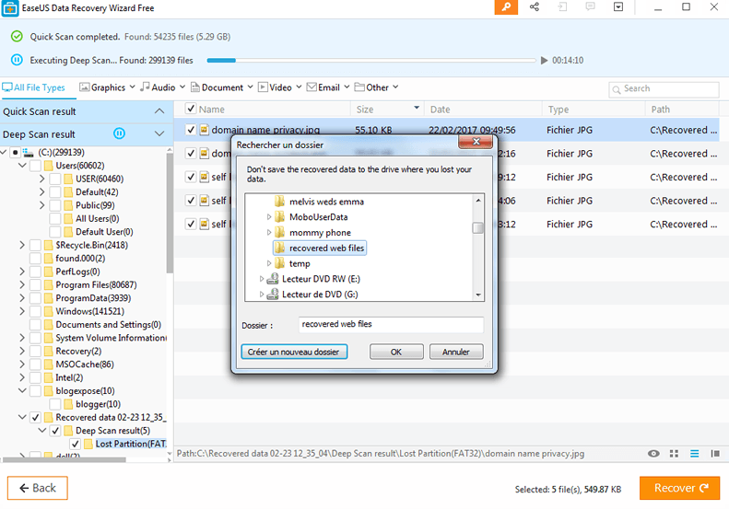Open the Size column sort dropdown

(x=417, y=108)
